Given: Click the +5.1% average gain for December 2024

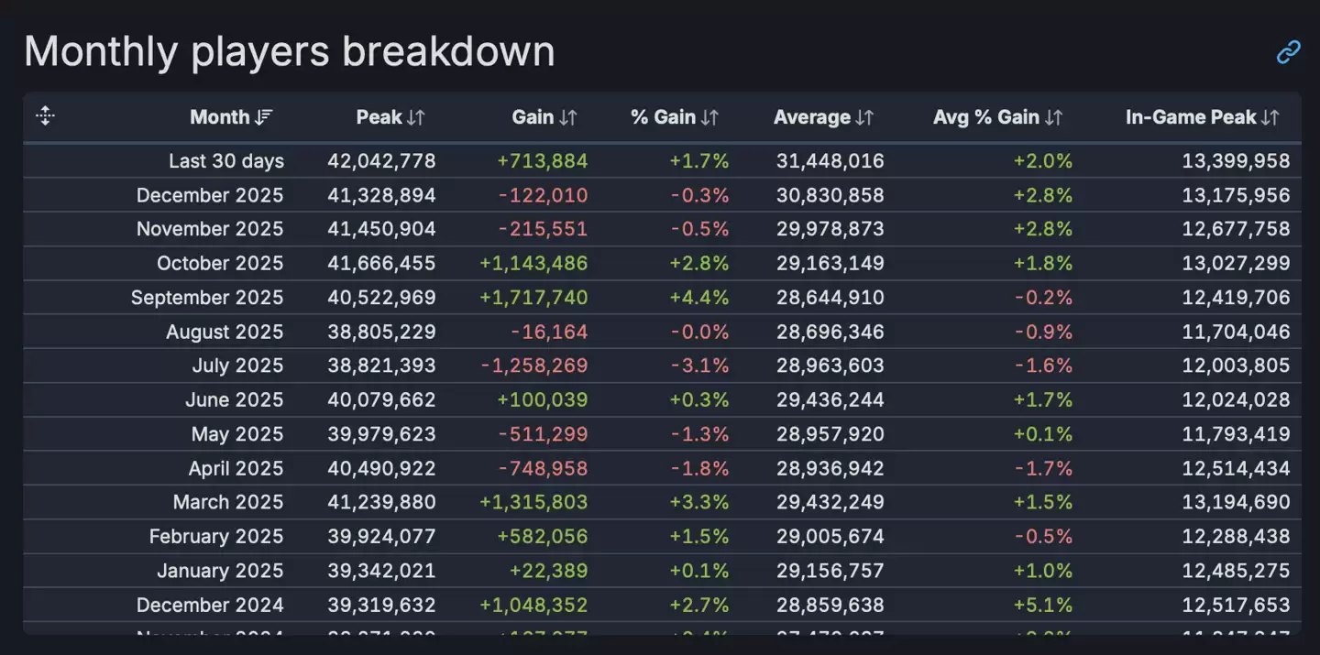Looking at the screenshot, I should click(x=1042, y=605).
